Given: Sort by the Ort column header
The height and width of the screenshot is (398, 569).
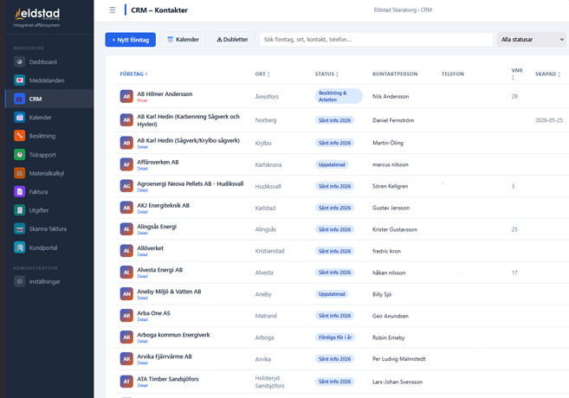Looking at the screenshot, I should tap(262, 74).
